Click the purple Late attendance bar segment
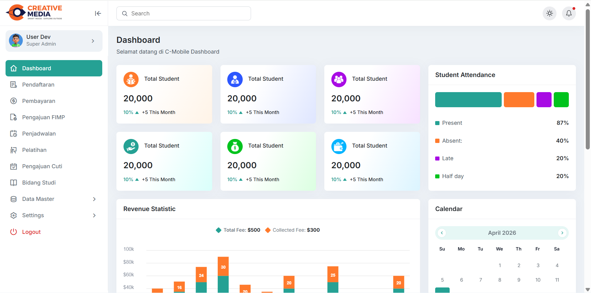This screenshot has width=591, height=293. click(x=544, y=100)
